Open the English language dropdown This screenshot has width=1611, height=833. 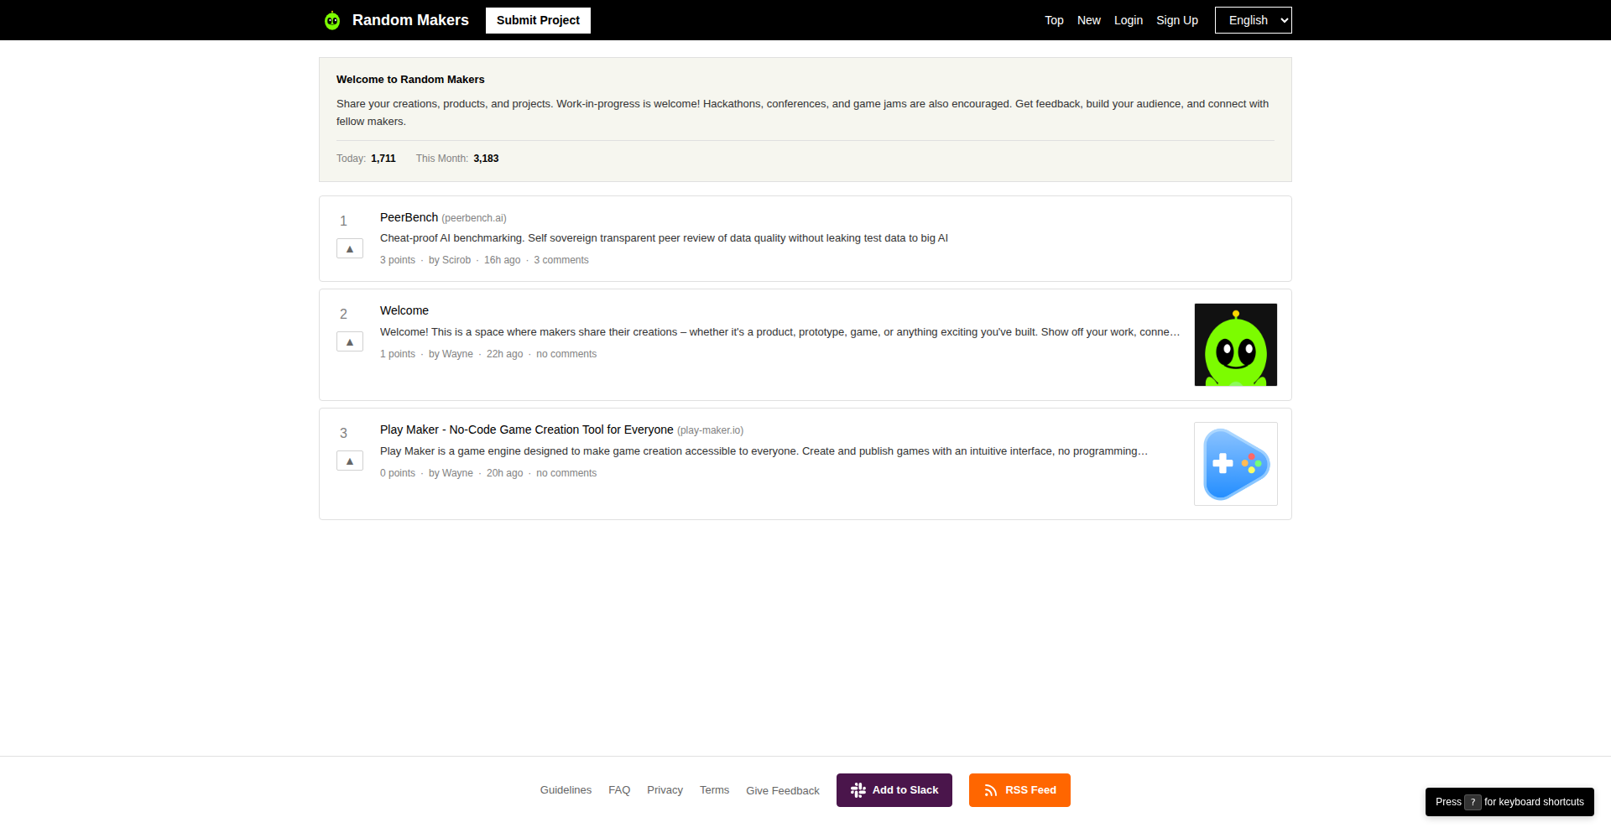1254,20
